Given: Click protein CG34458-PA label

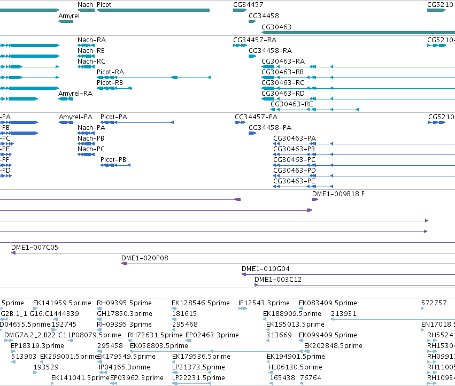Looking at the screenshot, I should [270, 128].
